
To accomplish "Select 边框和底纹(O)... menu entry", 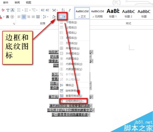I will pyautogui.click(x=73, y=101).
